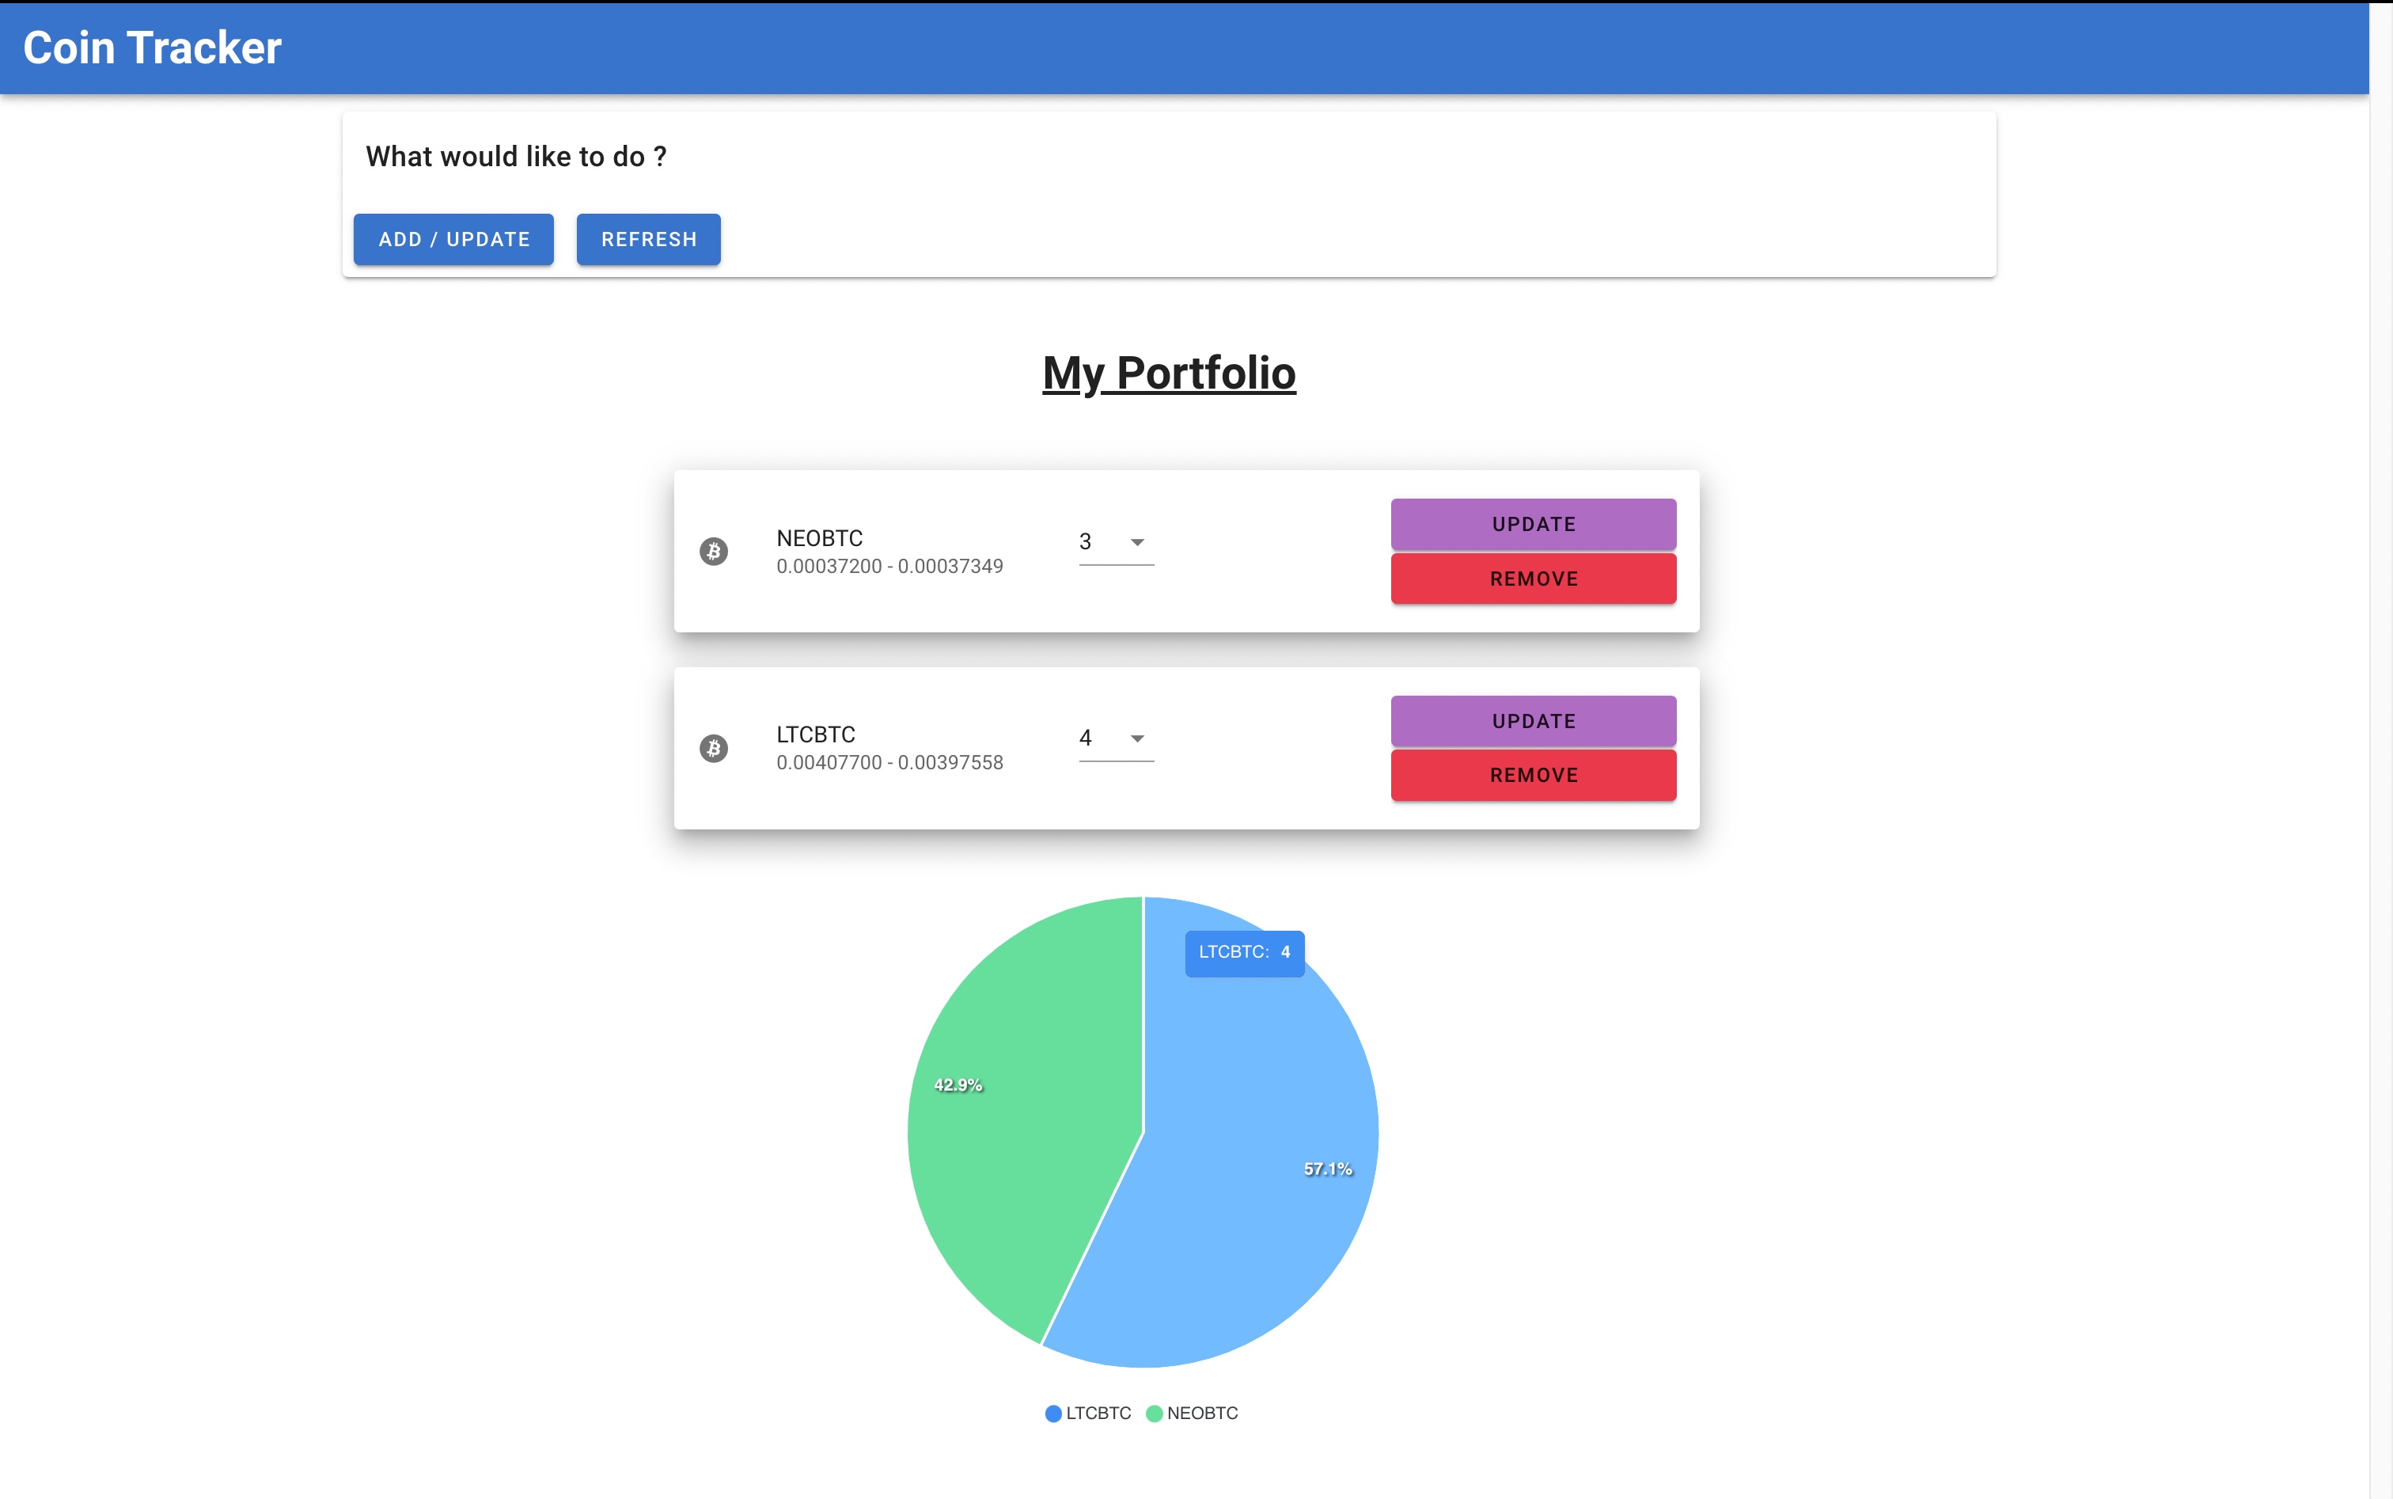Click the LTCBTC quantity value 4
This screenshot has width=2393, height=1499.
tap(1086, 738)
